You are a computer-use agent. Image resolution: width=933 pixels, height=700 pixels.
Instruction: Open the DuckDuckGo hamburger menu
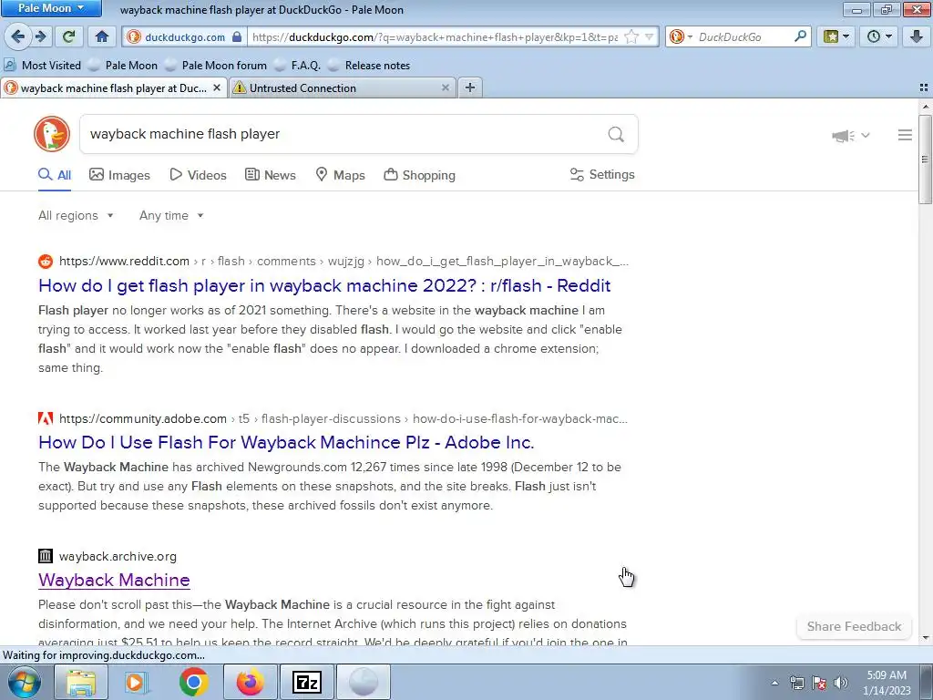905,135
